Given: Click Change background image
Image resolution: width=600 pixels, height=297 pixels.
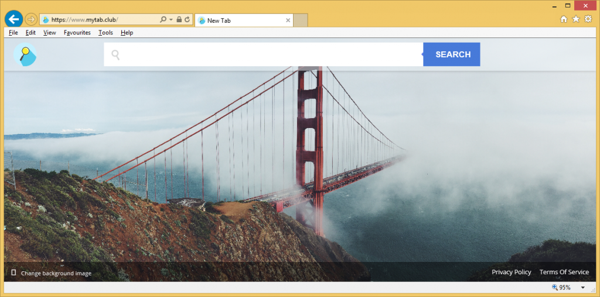Looking at the screenshot, I should tap(56, 273).
